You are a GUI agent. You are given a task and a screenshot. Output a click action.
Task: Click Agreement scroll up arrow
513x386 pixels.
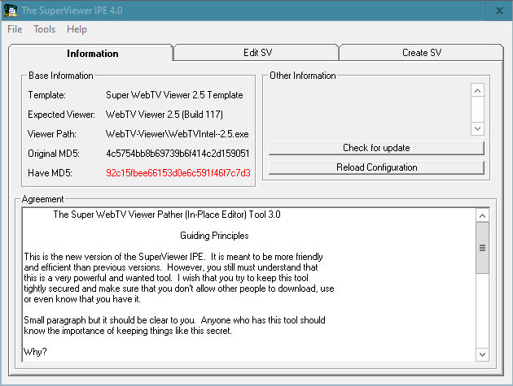click(x=482, y=216)
